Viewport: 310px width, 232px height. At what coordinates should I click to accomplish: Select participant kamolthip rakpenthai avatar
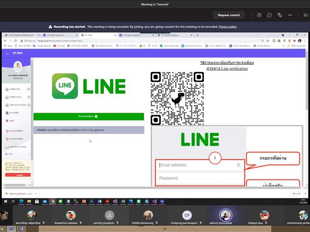pos(32,215)
